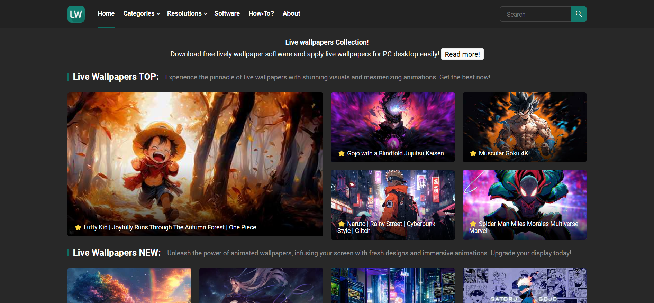Open the neon cyberpunk city wallpaper thumbnail
654x303 pixels.
point(393,286)
